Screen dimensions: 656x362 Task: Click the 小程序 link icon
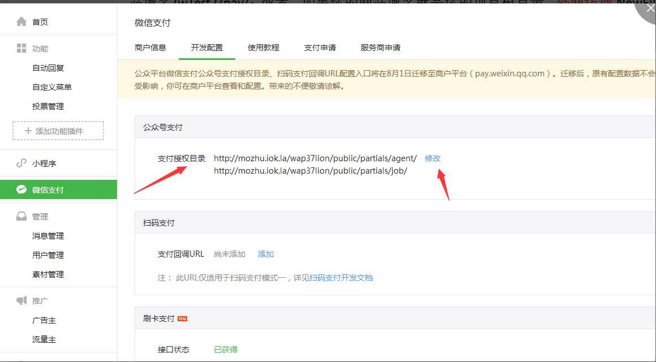21,163
